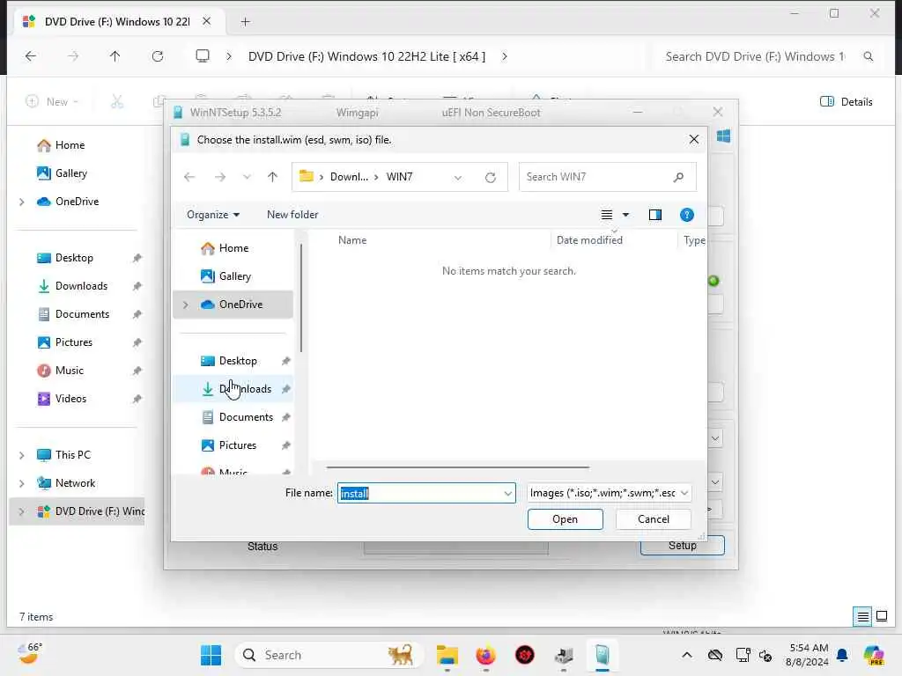Click the taskbar Search box
Screen dimensions: 902x676
pos(328,655)
